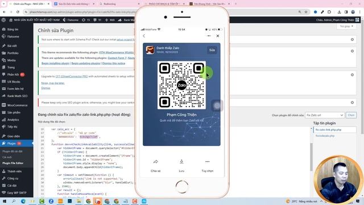The height and width of the screenshot is (205, 364).
Task: Open Media library in the sidebar
Action: tap(11, 60)
